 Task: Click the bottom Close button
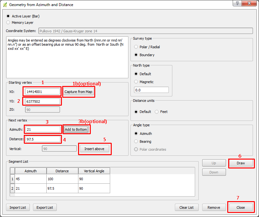point(241,207)
